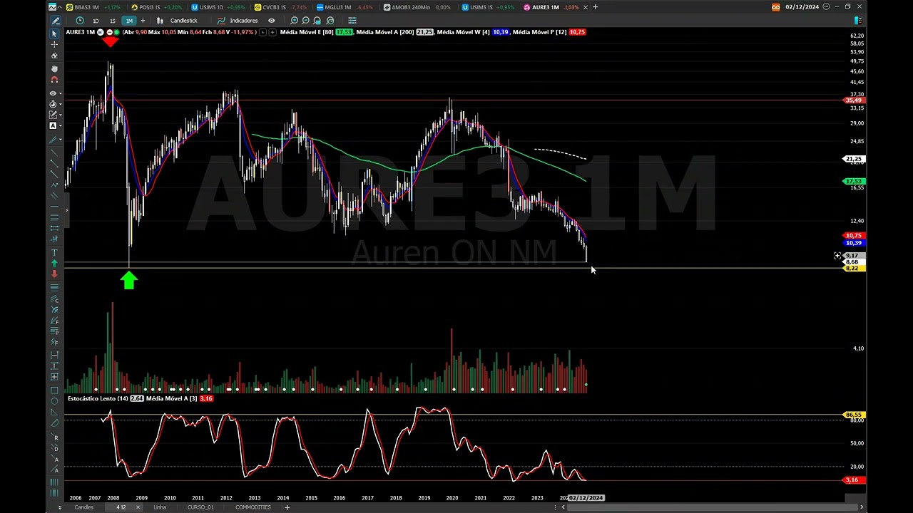The height and width of the screenshot is (513, 913).
Task: Toggle the magnet snap tool
Action: coord(54,80)
